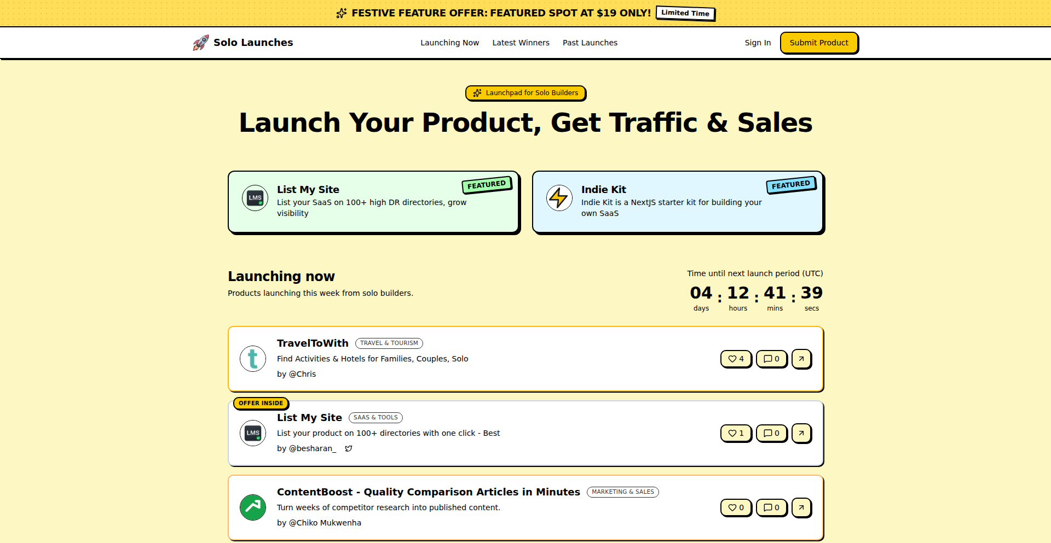Click the Solo Launches rocket logo
Viewport: 1051px width, 543px height.
coord(200,42)
